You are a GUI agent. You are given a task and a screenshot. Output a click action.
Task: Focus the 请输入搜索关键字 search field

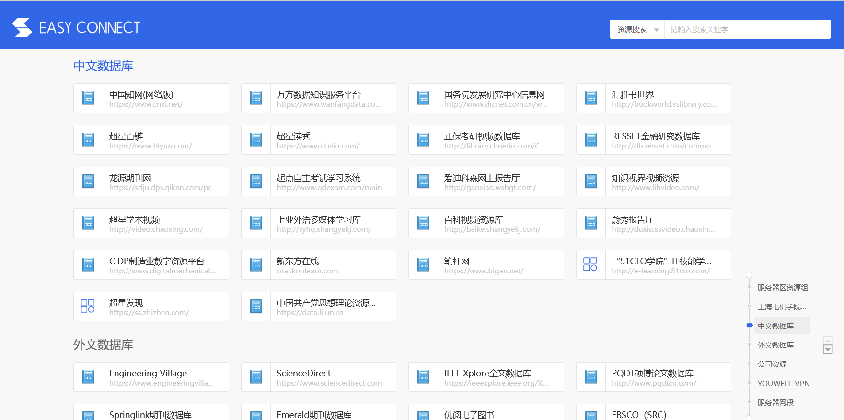[747, 29]
